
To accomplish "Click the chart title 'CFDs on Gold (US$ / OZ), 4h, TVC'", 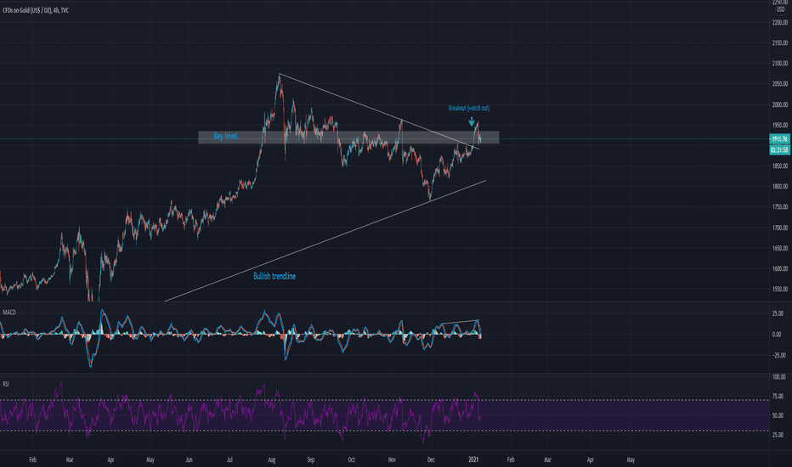I will tap(36, 10).
